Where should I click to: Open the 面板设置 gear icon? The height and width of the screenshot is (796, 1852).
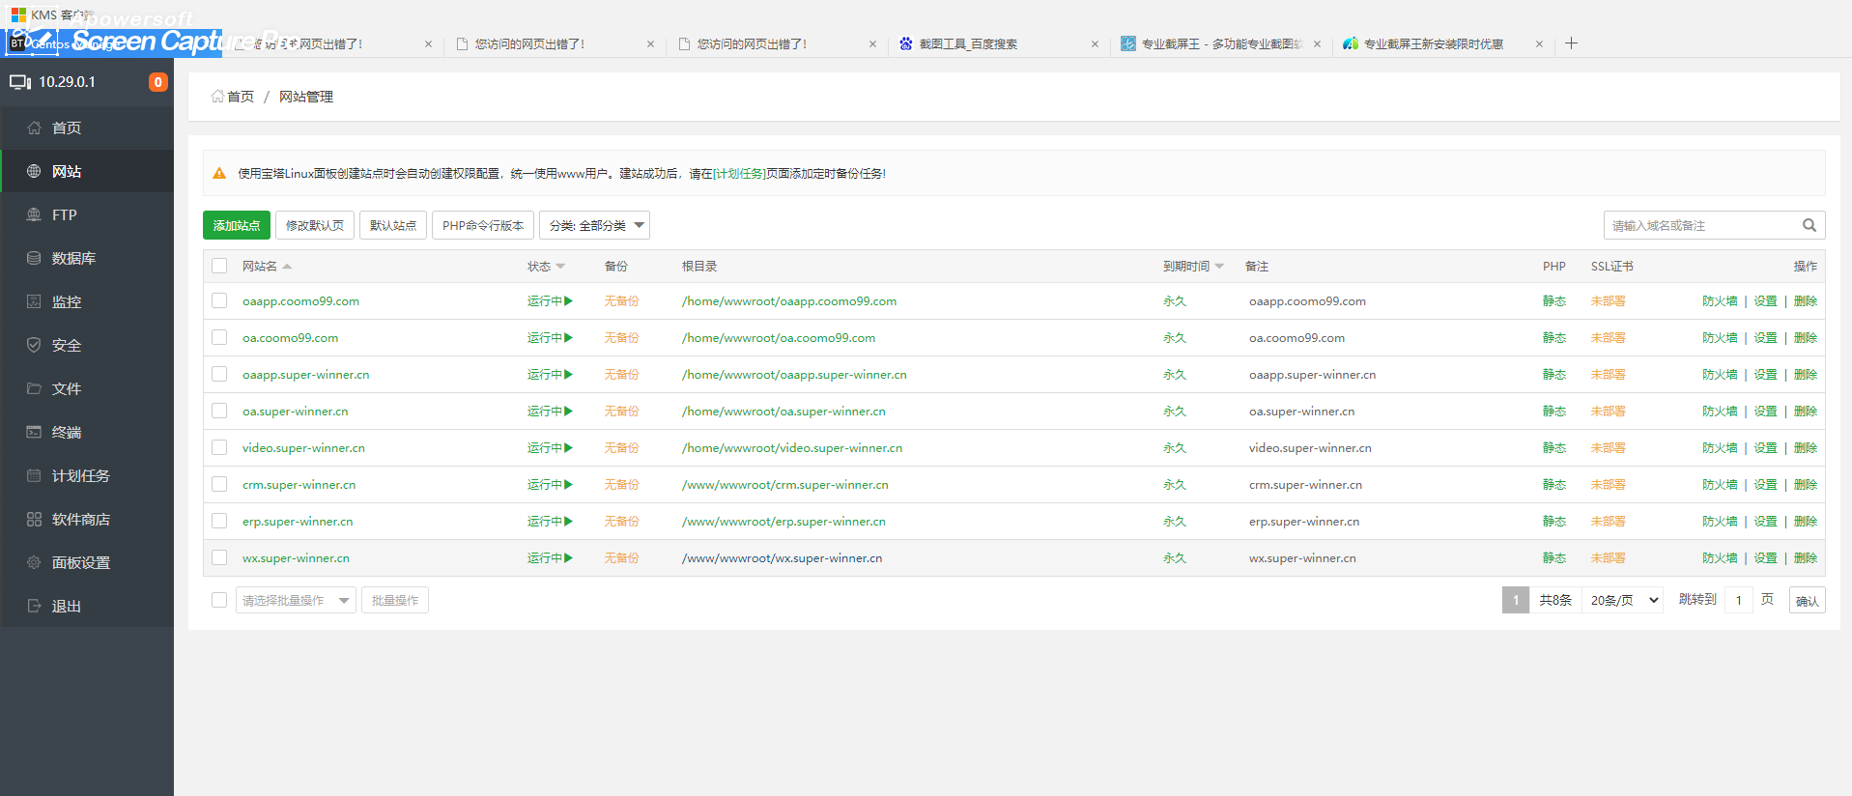tap(34, 562)
